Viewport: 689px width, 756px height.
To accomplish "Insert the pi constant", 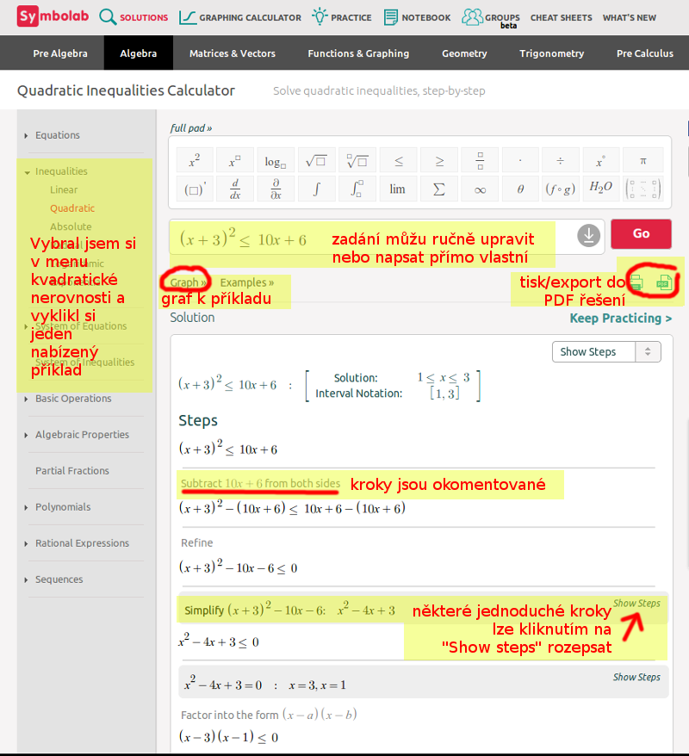I will tap(642, 160).
